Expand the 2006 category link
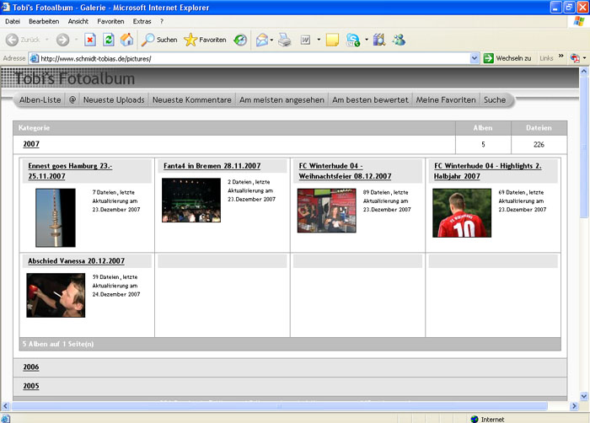The image size is (590, 423). point(31,367)
